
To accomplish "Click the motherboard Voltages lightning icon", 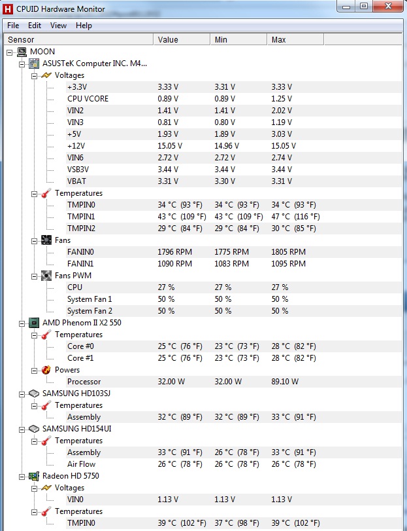I will click(46, 75).
